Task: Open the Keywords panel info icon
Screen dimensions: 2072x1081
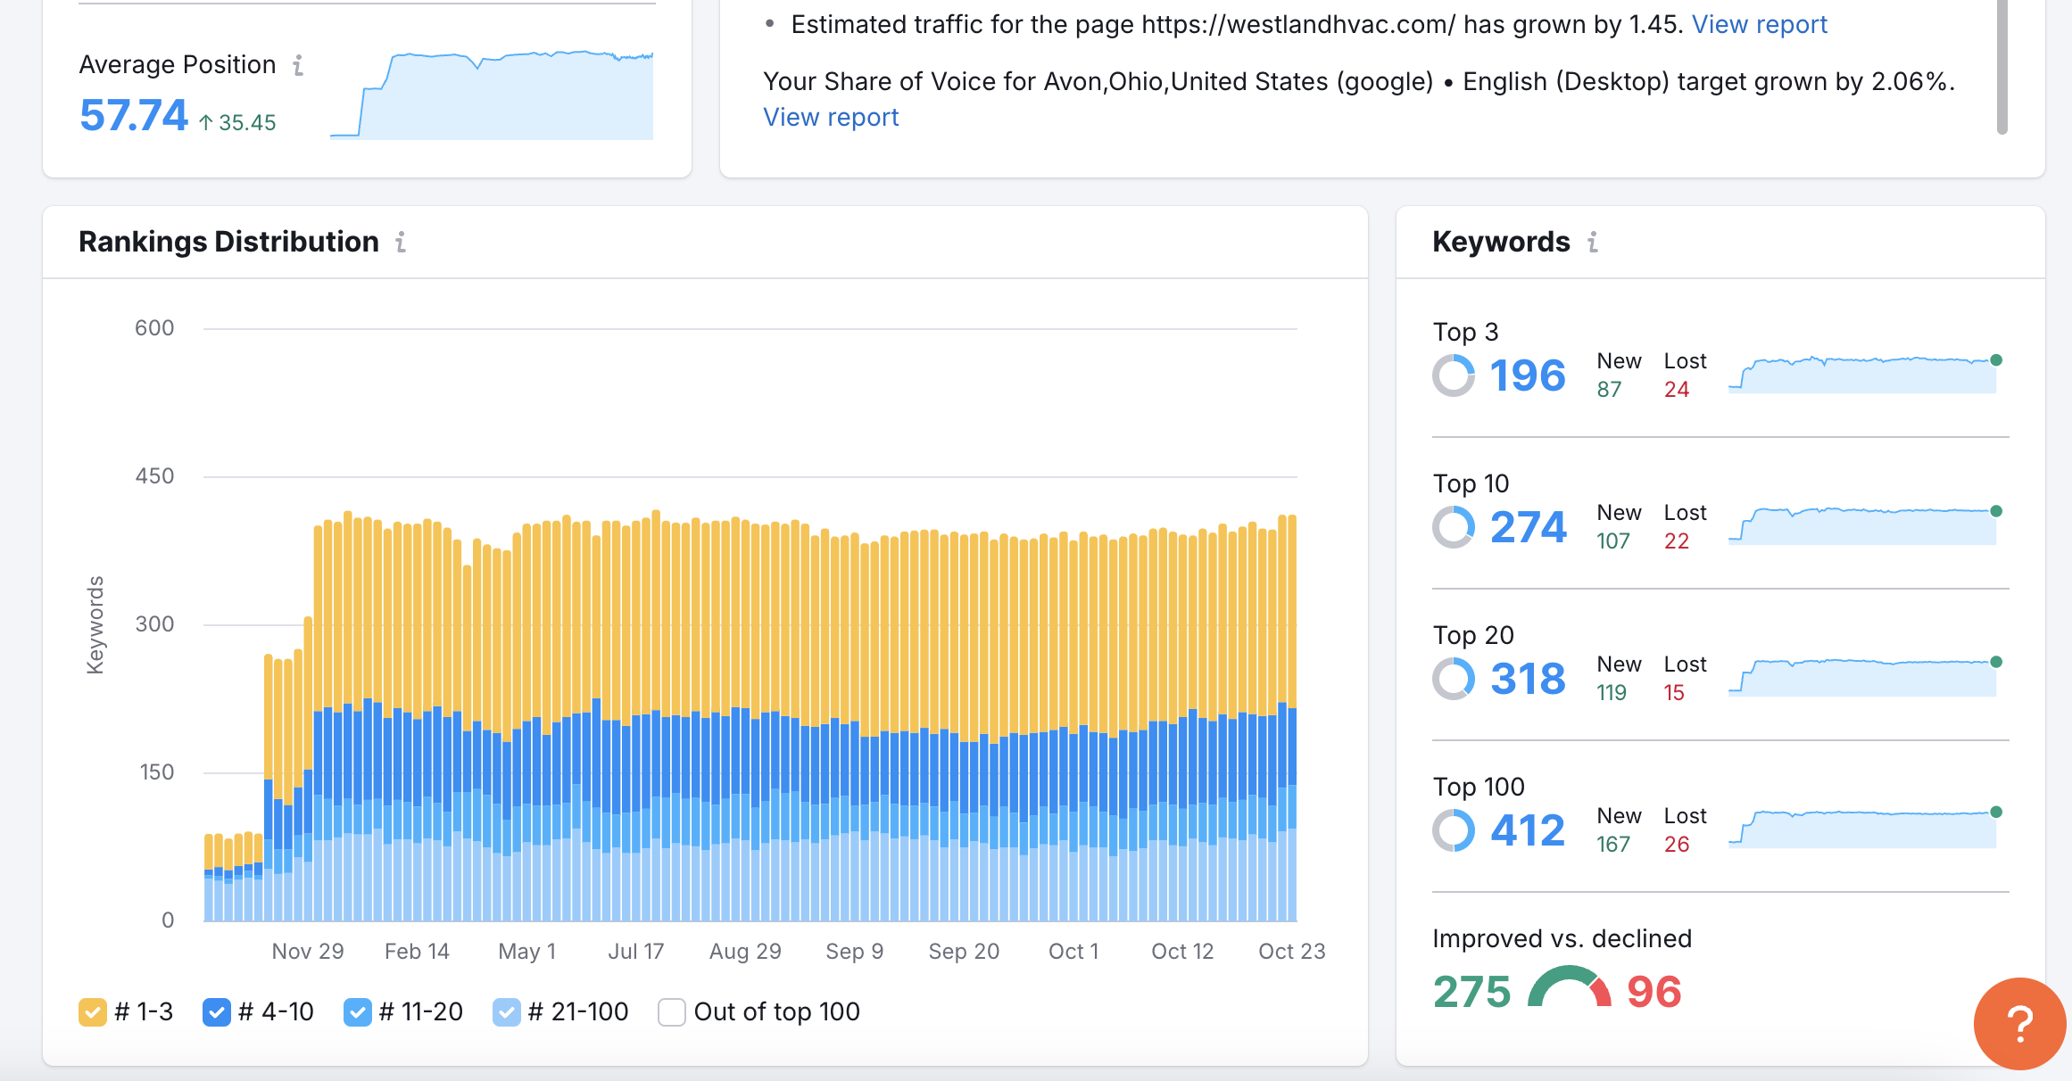Action: (1593, 242)
